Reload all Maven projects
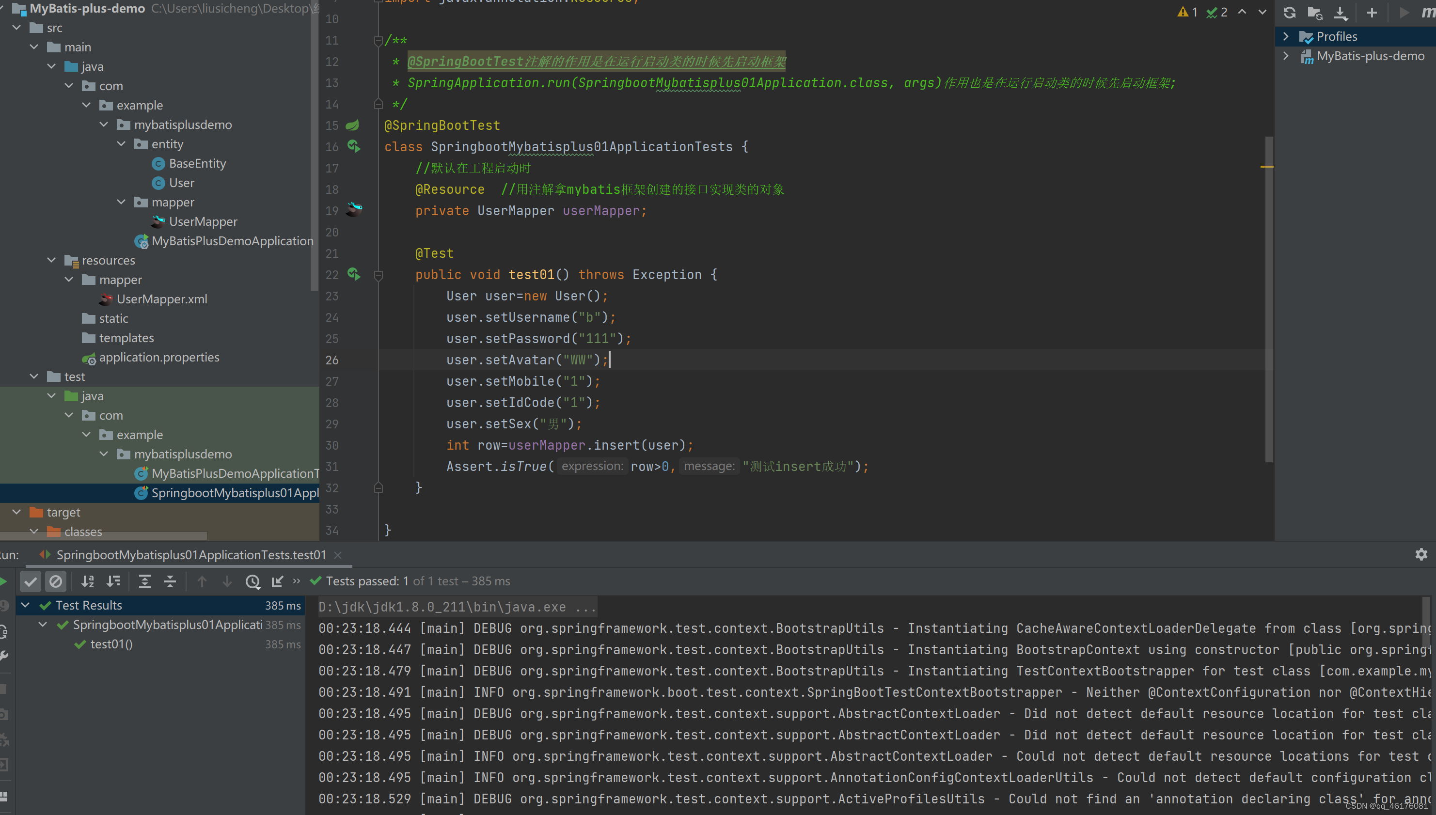Image resolution: width=1436 pixels, height=815 pixels. 1289,12
